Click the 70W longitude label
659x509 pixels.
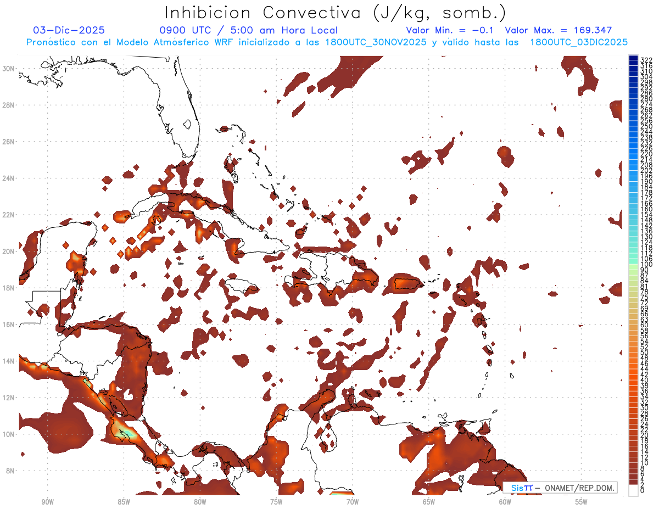point(353,502)
